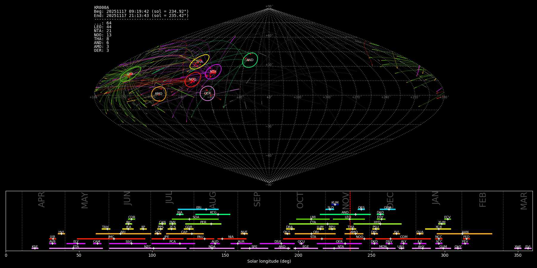The image size is (537, 268).
Task: Select the orange AMO radiant ellipse on sky map
Action: coord(159,94)
